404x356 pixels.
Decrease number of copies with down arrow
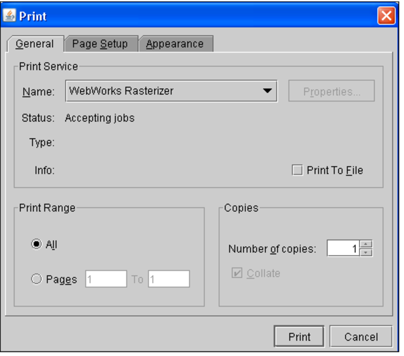367,253
